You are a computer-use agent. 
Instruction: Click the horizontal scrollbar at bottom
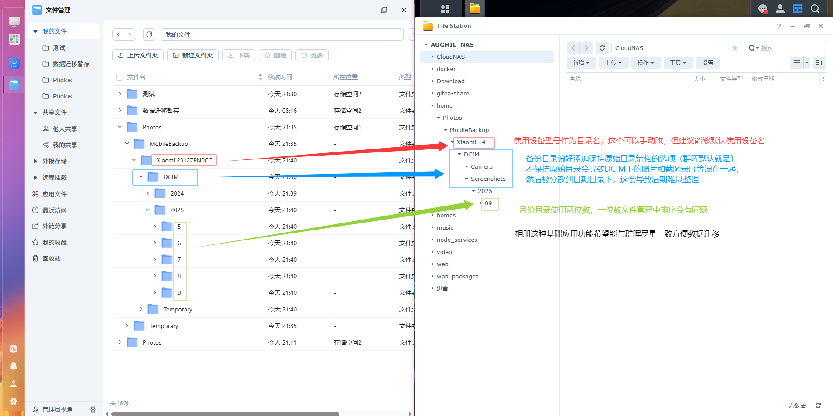[225, 413]
